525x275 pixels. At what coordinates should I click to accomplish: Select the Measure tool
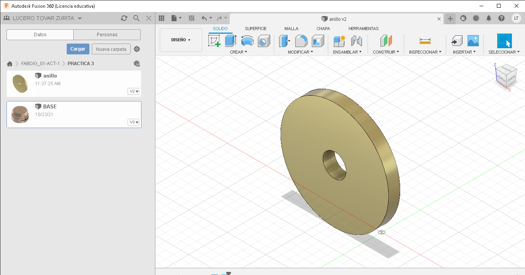pyautogui.click(x=425, y=40)
